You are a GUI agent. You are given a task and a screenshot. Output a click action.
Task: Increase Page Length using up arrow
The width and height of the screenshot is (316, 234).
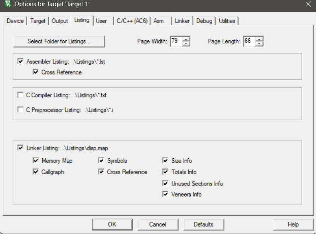pyautogui.click(x=259, y=39)
